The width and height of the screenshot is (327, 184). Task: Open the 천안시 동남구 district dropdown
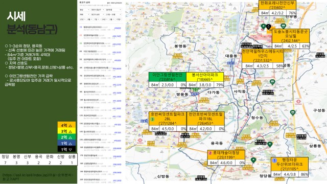(x=98, y=10)
